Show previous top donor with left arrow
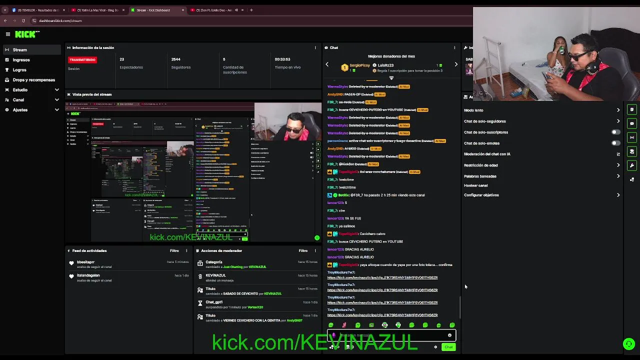The width and height of the screenshot is (640, 360). (327, 64)
